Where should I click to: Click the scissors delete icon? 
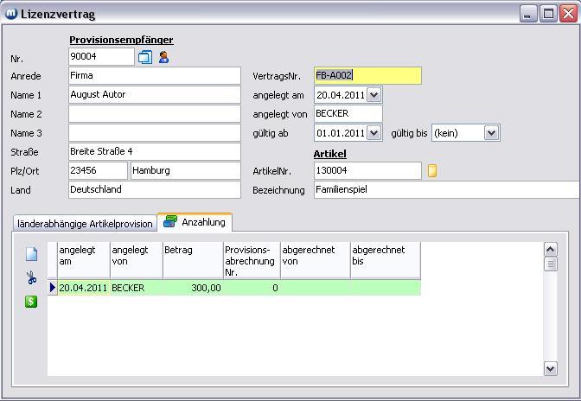pyautogui.click(x=31, y=278)
